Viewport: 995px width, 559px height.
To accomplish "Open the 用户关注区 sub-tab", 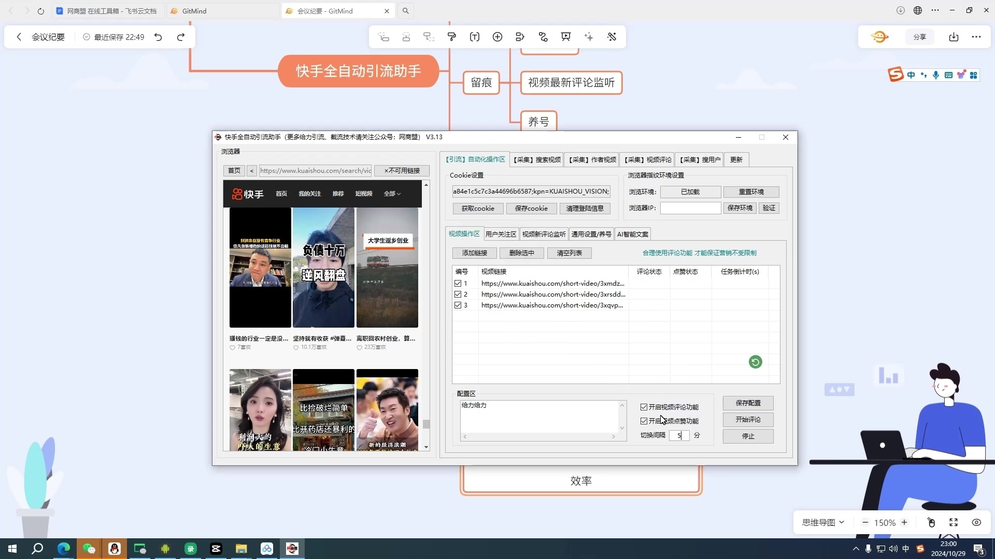I will coord(501,234).
